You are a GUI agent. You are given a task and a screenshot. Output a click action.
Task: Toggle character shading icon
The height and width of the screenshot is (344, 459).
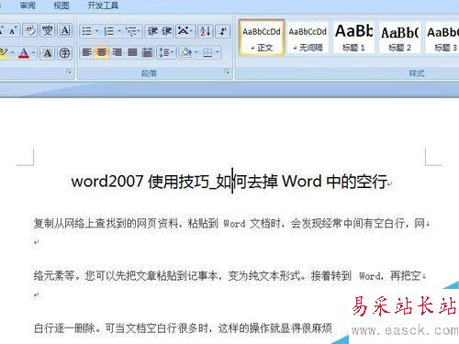coord(48,53)
